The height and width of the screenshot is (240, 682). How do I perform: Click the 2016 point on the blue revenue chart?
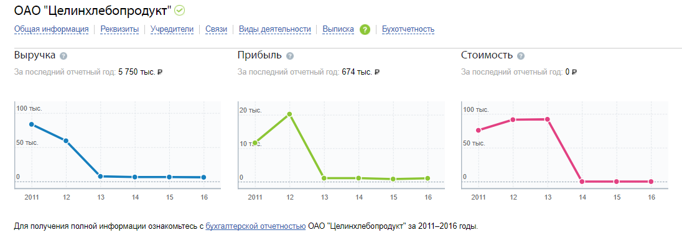204,177
